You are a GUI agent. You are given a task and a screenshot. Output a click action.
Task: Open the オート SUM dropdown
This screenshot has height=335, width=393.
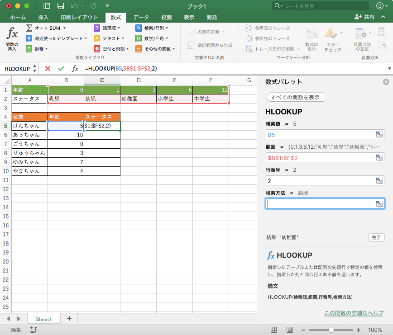pyautogui.click(x=64, y=28)
